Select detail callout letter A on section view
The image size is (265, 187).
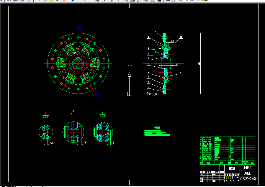pyautogui.click(x=156, y=32)
